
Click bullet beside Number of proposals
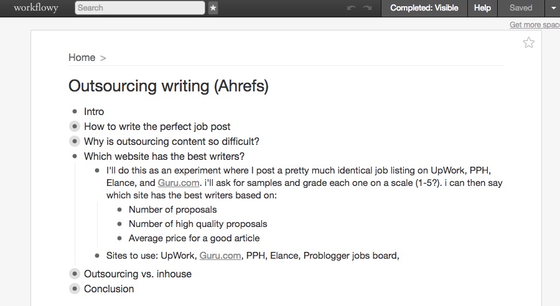click(x=119, y=210)
